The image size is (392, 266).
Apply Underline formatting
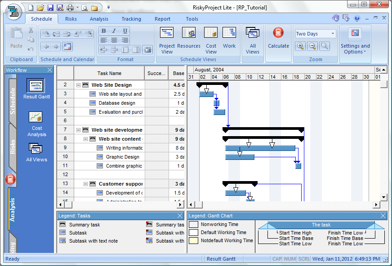click(125, 31)
